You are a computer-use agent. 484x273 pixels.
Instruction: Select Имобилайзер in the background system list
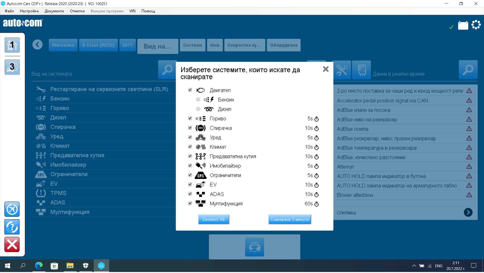[x=104, y=165]
